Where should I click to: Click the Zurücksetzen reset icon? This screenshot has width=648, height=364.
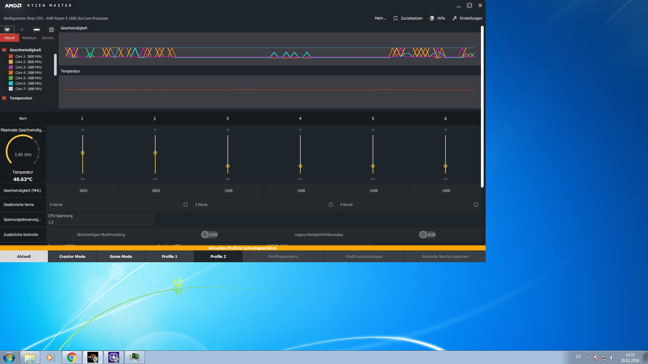pos(396,18)
